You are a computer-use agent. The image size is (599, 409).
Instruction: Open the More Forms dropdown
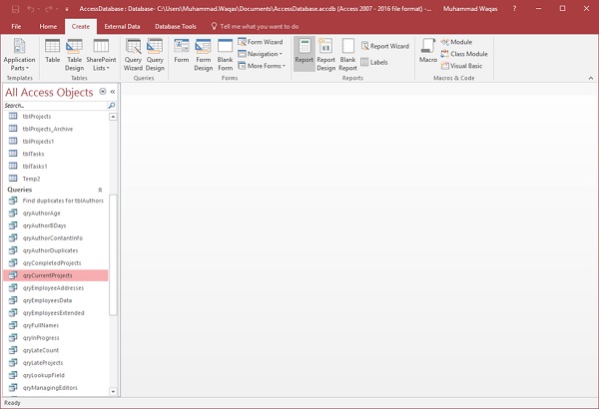pos(264,66)
